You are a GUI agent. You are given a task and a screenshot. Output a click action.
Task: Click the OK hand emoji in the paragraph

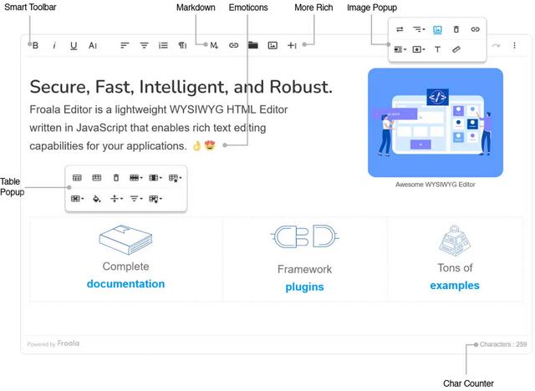(197, 146)
